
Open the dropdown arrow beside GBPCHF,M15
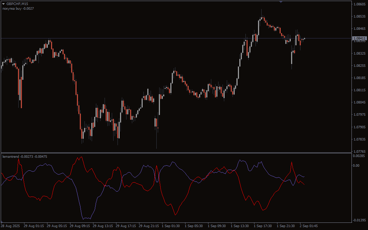pyautogui.click(x=4, y=4)
